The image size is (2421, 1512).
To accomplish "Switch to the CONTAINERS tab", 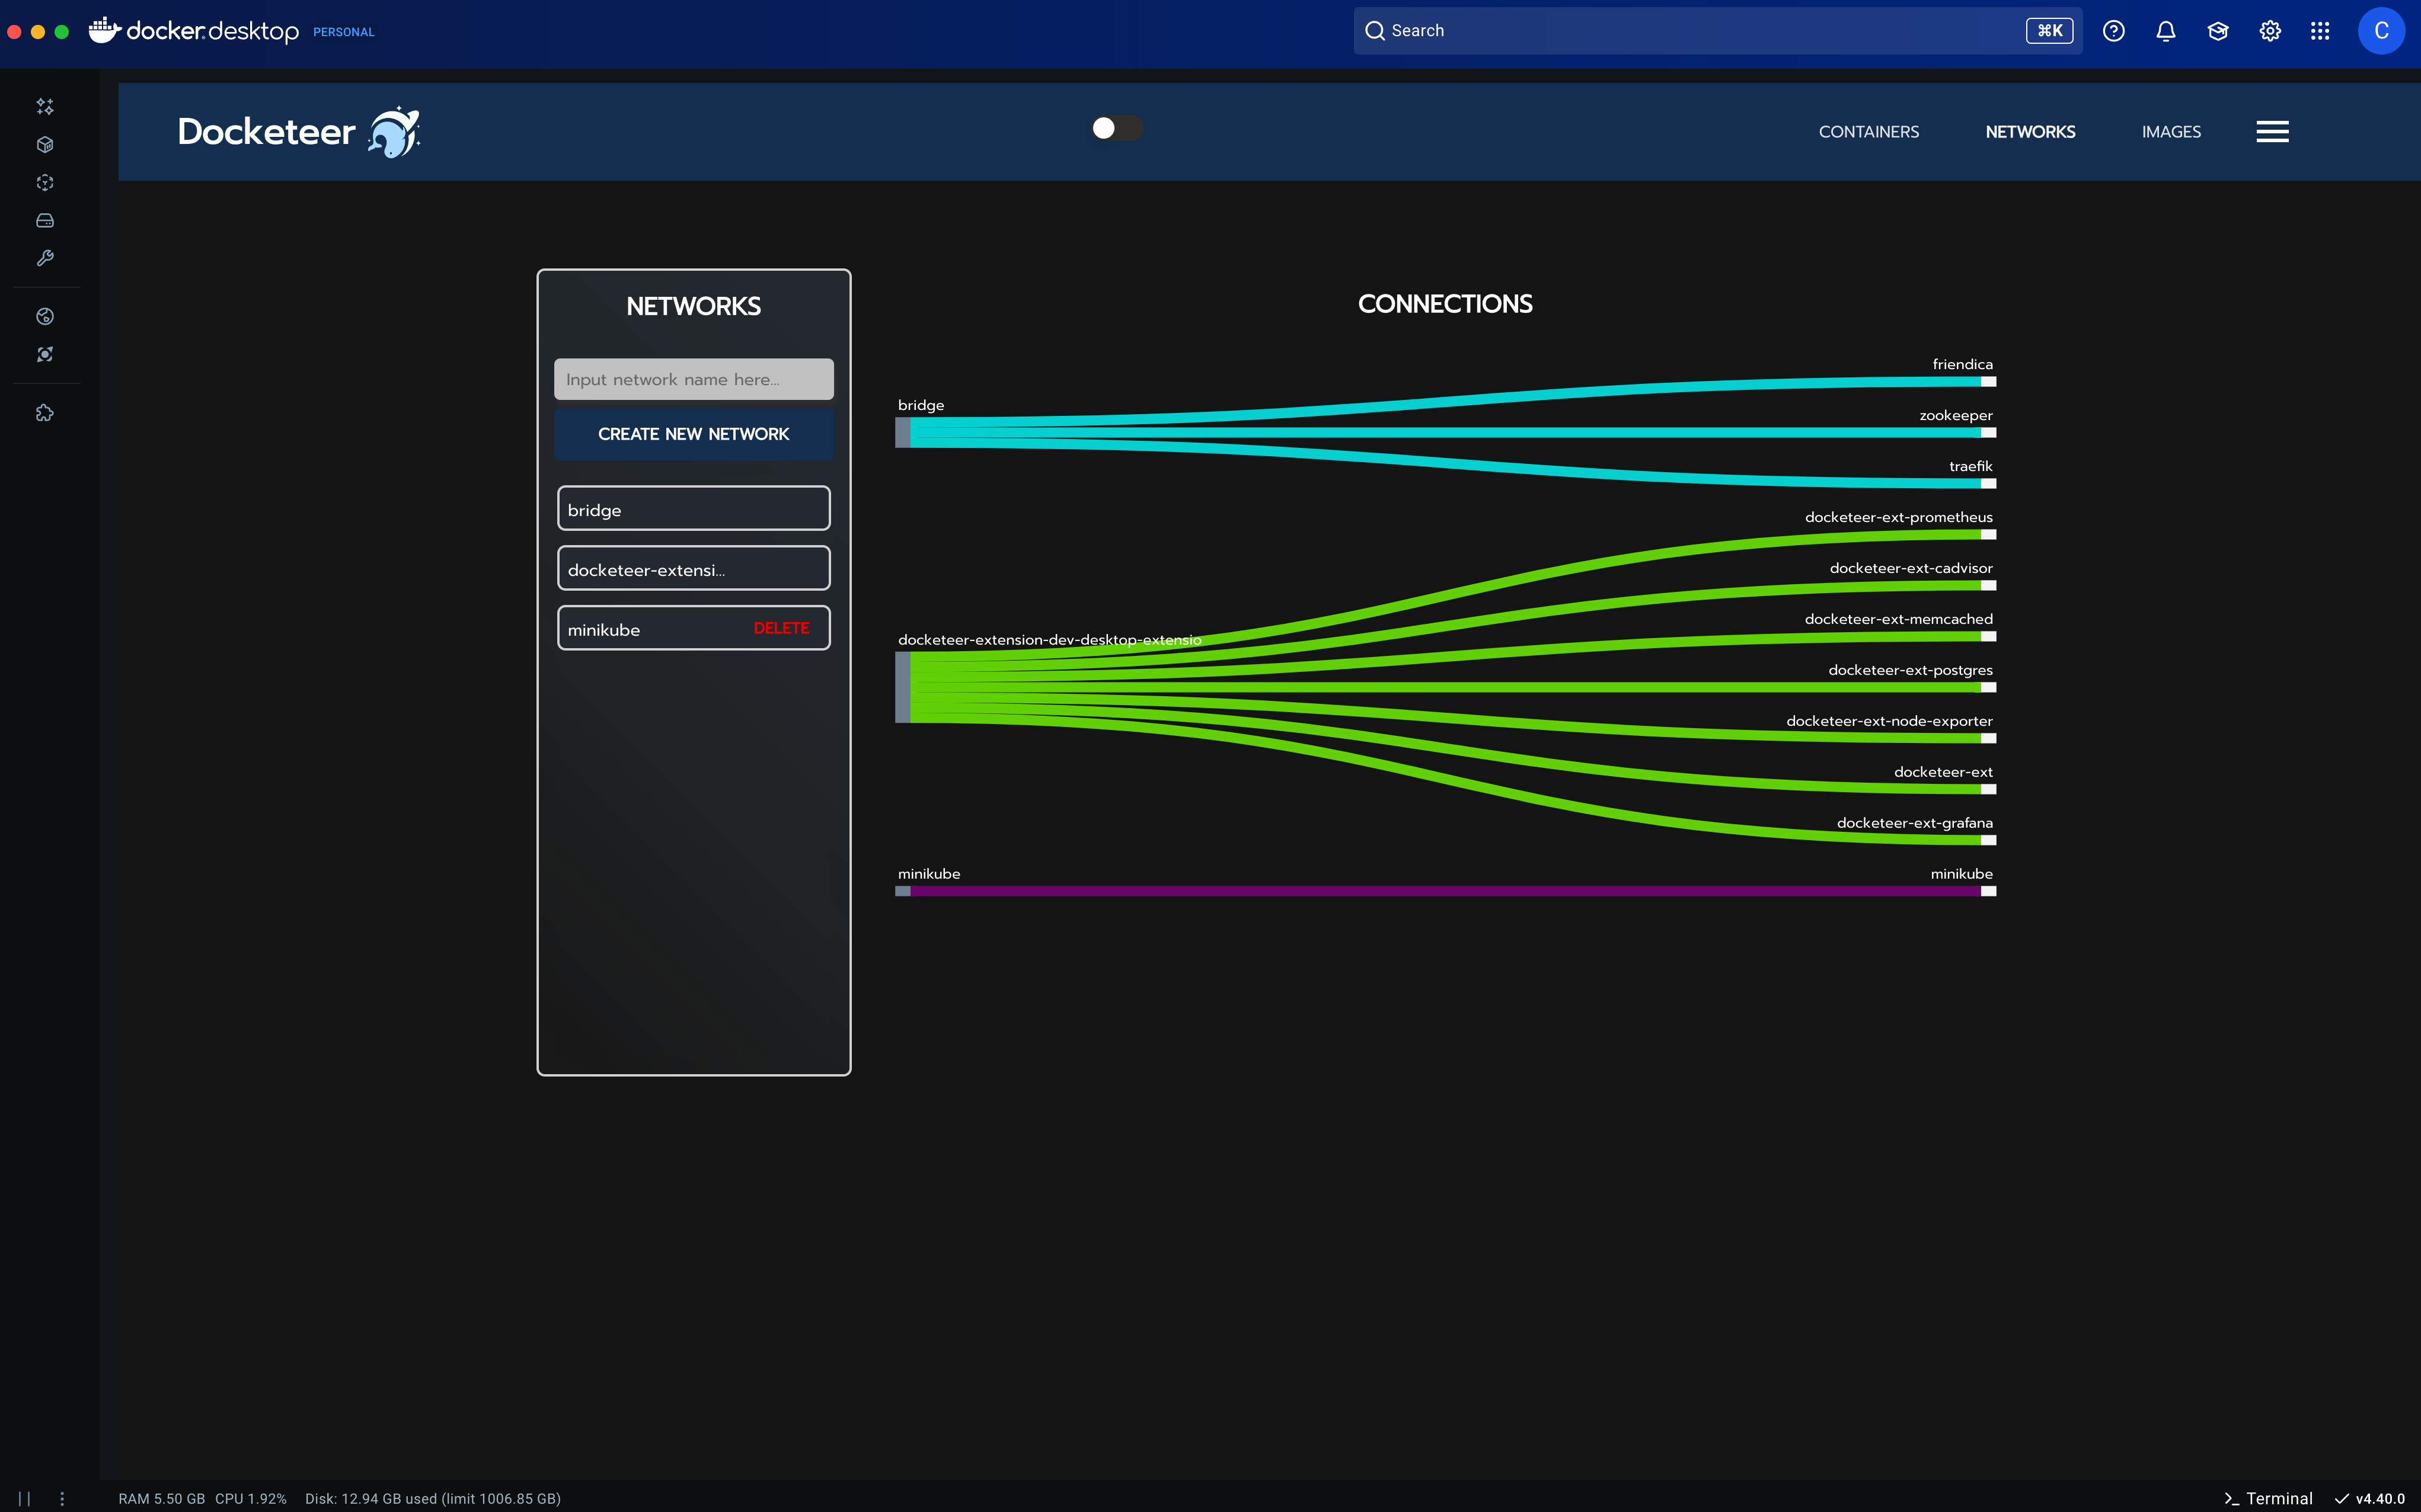I will pyautogui.click(x=1868, y=132).
